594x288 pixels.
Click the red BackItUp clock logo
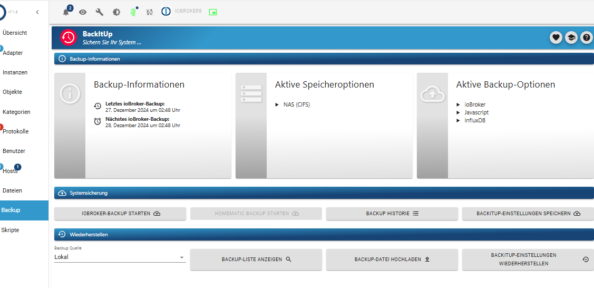pyautogui.click(x=69, y=37)
